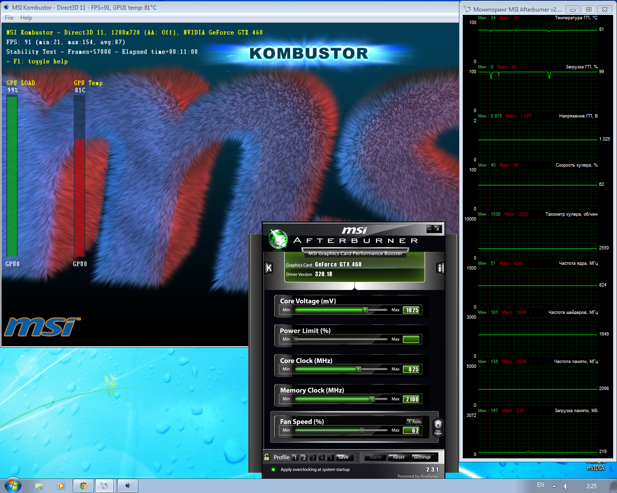Click the GPU Temp 81C bar in Kombustor
617x493 pixels.
pos(80,176)
